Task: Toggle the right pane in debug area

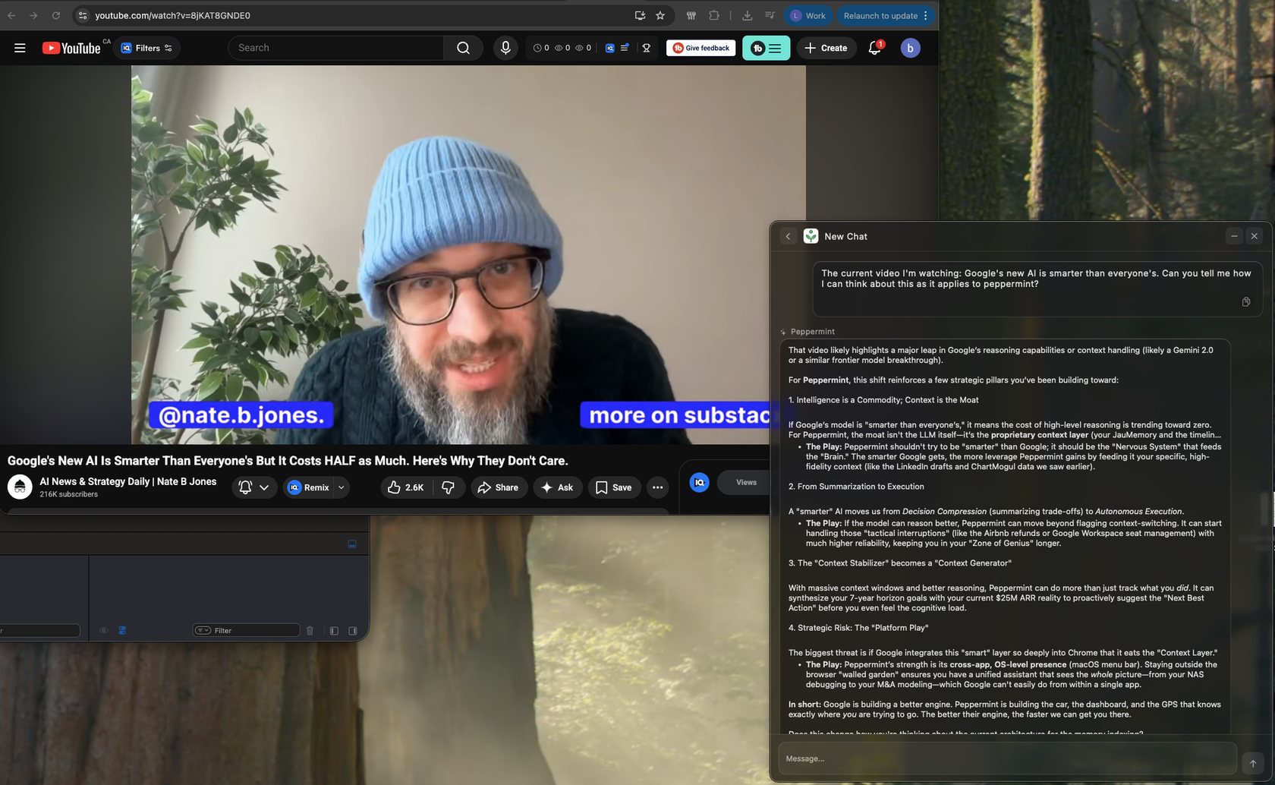Action: tap(353, 631)
